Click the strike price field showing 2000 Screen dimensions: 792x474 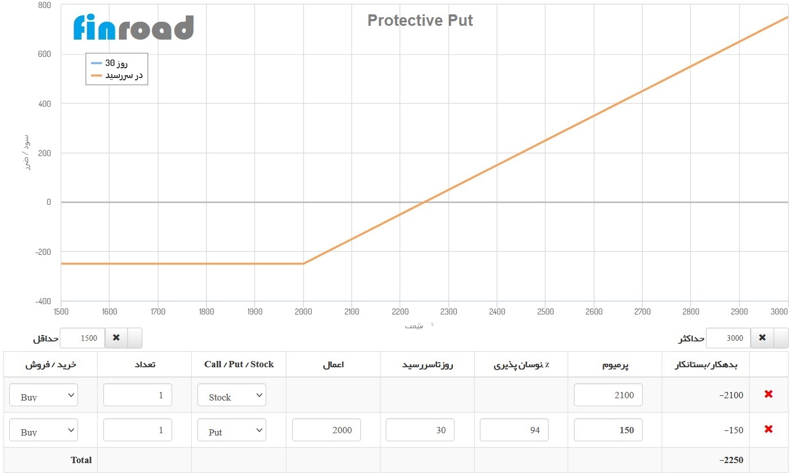tap(326, 430)
